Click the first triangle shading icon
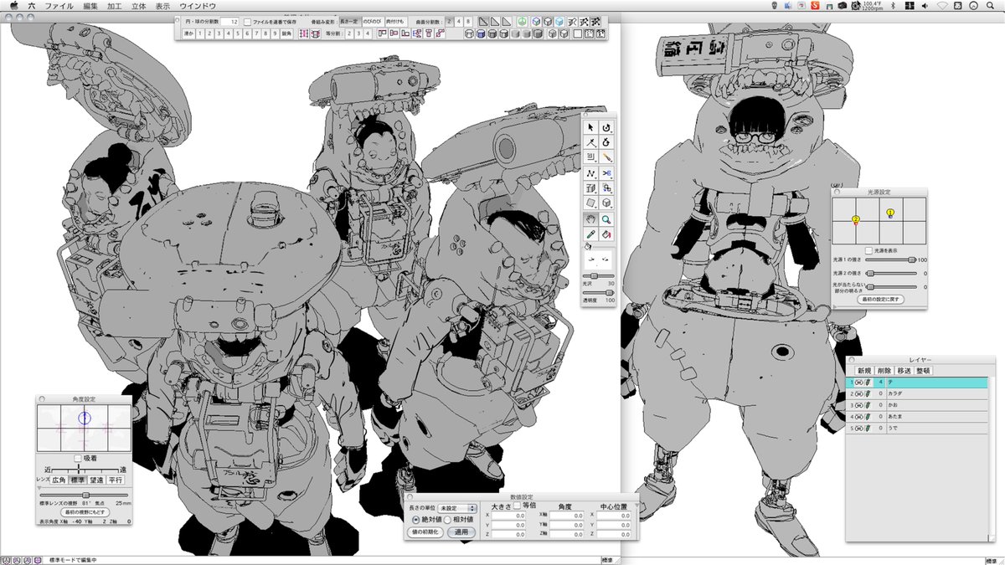The image size is (1005, 565). [483, 20]
